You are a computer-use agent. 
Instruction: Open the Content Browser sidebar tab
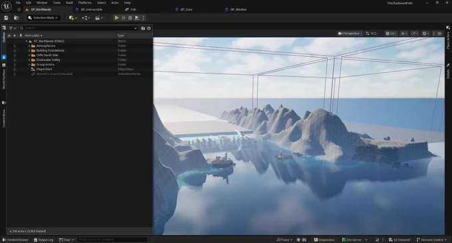(x=4, y=114)
